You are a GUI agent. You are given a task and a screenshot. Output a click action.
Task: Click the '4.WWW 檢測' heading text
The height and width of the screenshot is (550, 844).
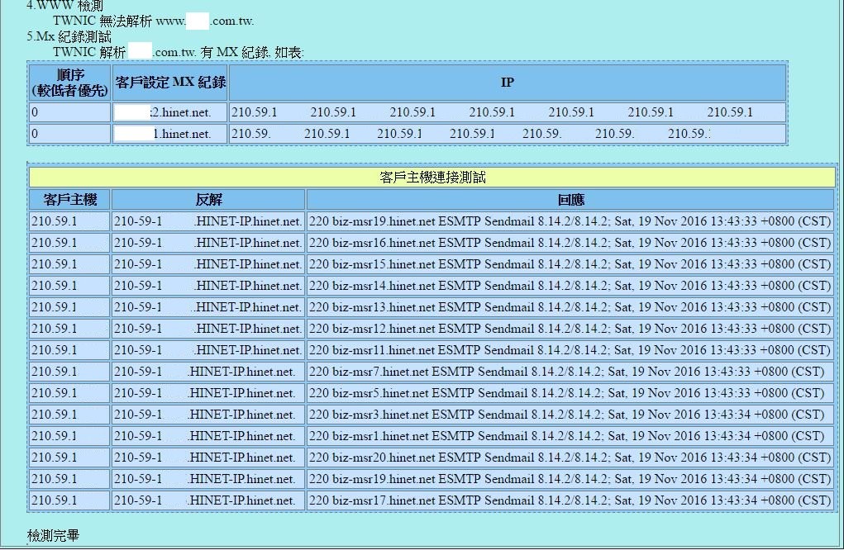pos(64,5)
